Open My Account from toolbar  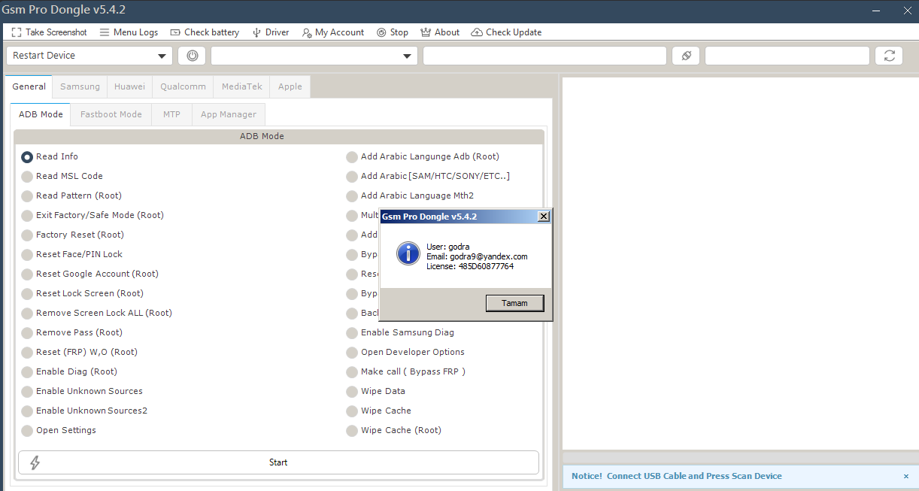pos(333,32)
